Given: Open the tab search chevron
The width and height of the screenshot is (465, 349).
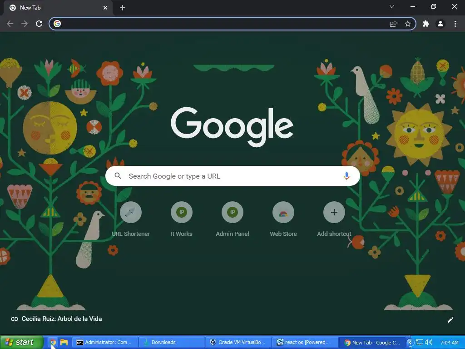Looking at the screenshot, I should (392, 6).
